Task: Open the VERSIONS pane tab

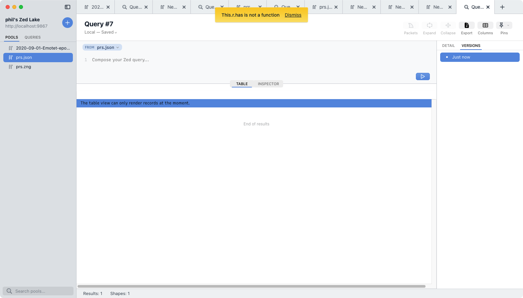Action: [471, 46]
